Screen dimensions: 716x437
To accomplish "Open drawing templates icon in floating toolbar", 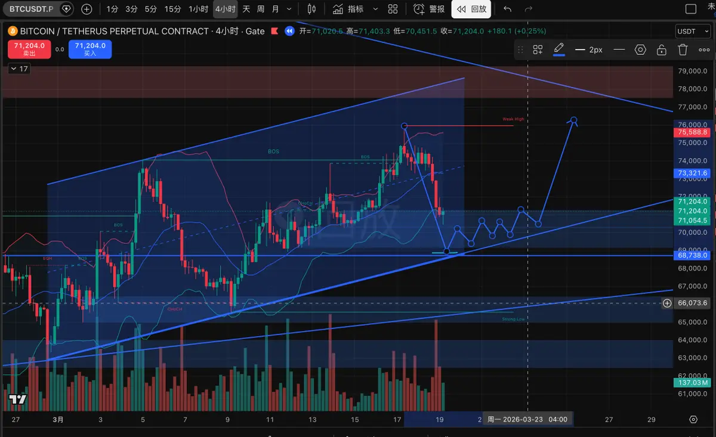I will point(538,50).
